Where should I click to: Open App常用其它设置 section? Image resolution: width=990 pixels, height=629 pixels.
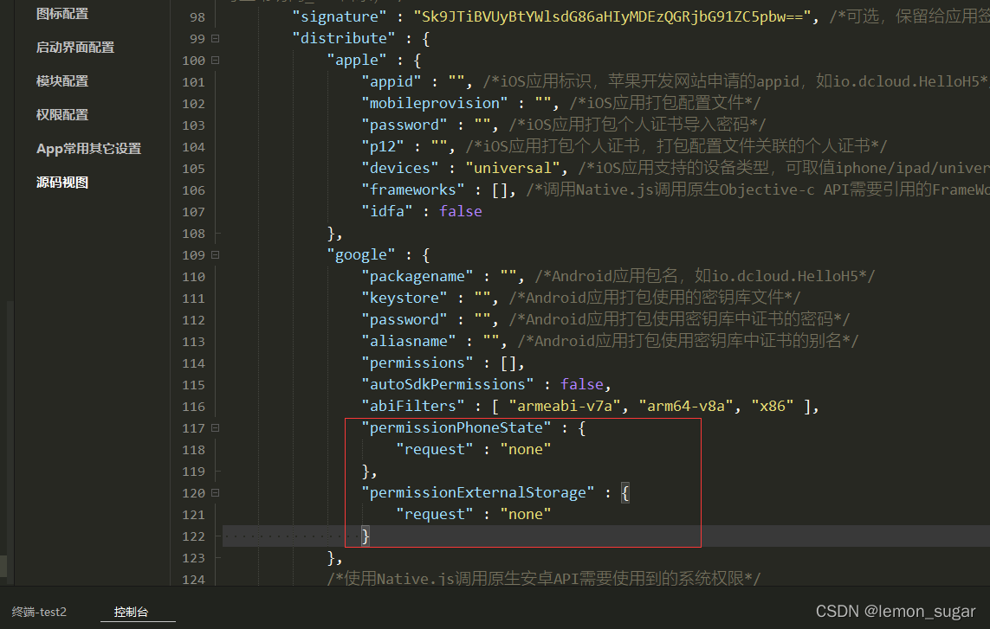88,149
